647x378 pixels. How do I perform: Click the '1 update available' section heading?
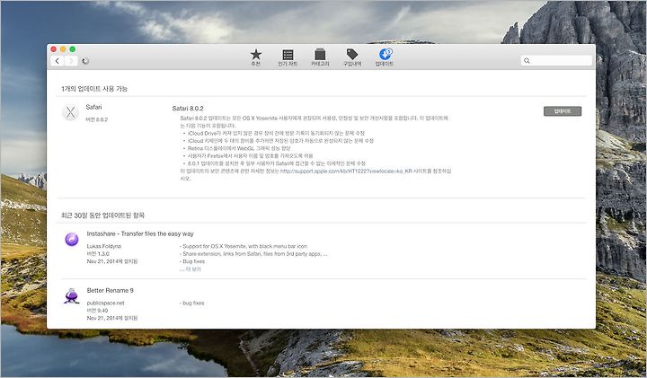(x=94, y=89)
